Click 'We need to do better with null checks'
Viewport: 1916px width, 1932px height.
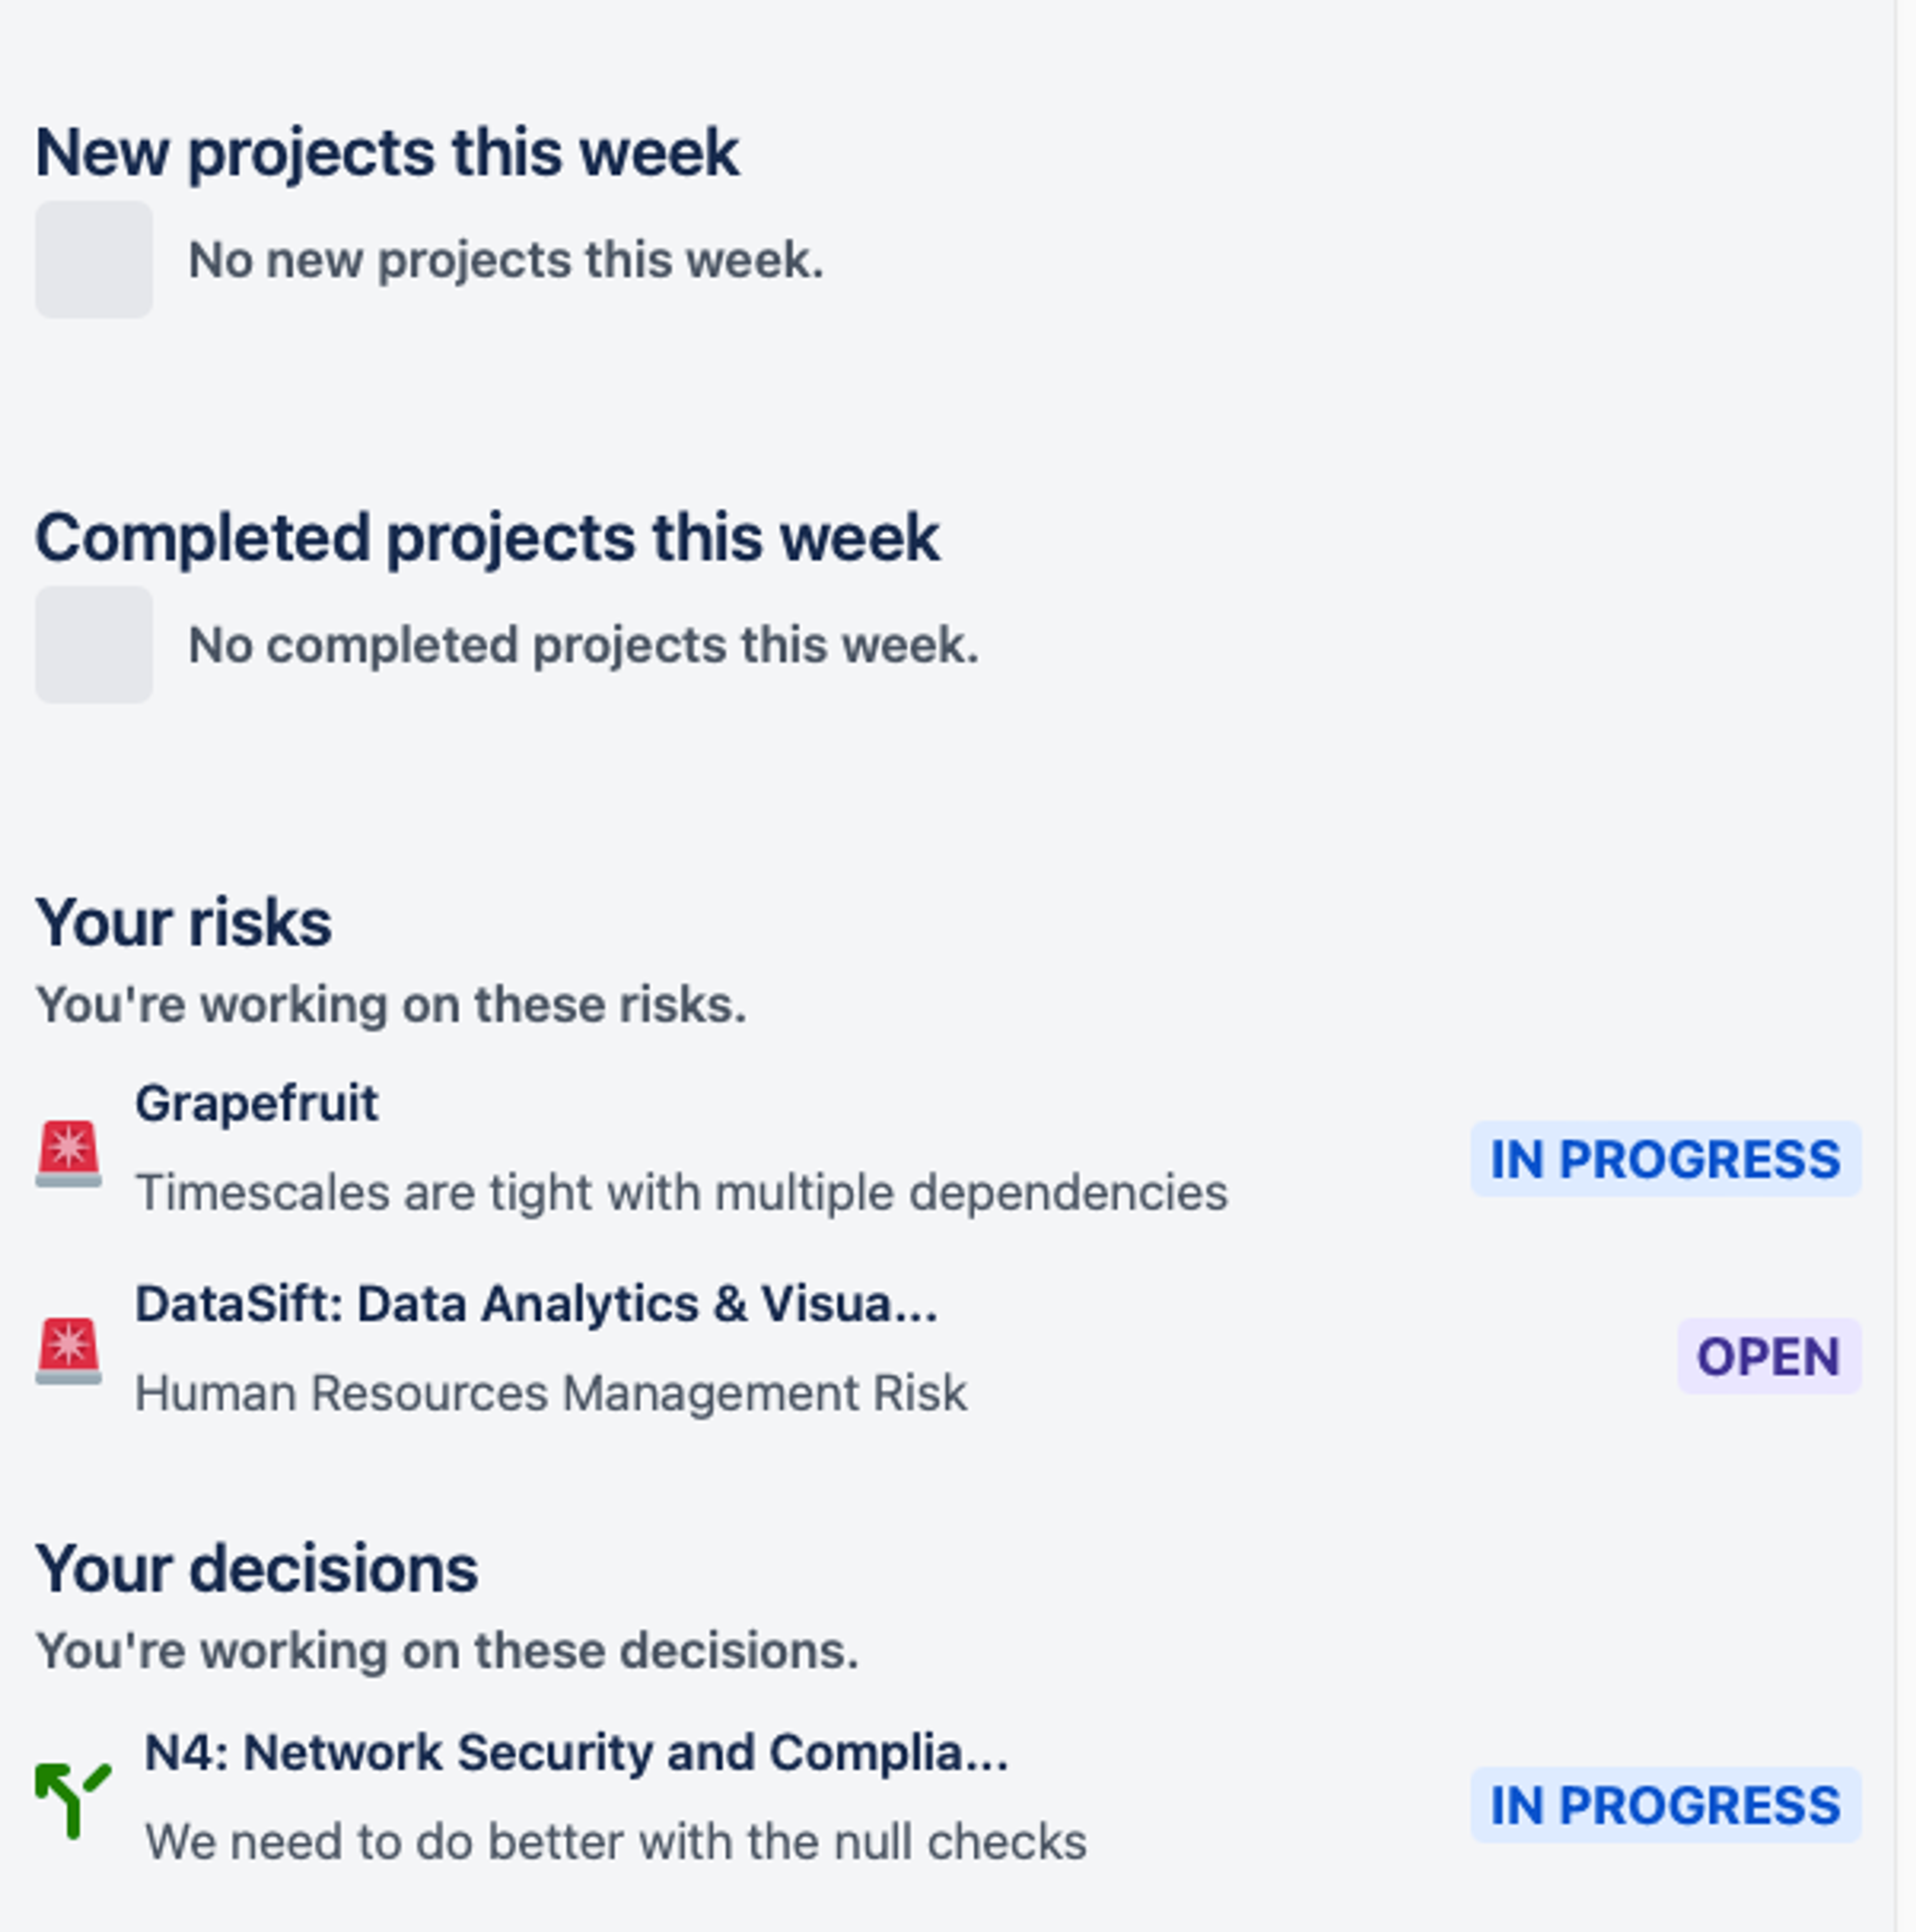(x=615, y=1842)
